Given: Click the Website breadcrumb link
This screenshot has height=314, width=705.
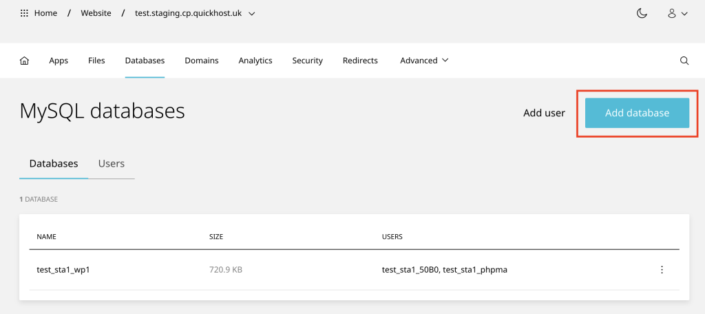Looking at the screenshot, I should point(96,13).
